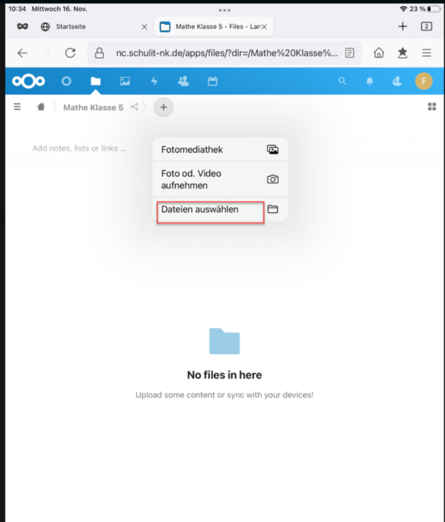Open the contacts menu icon in header
Viewport: 445px width, 522px height.
[x=397, y=81]
